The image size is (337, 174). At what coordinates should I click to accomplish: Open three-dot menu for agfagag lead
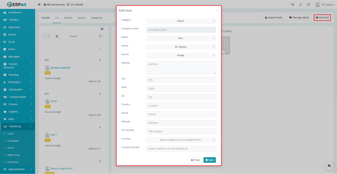(x=100, y=60)
